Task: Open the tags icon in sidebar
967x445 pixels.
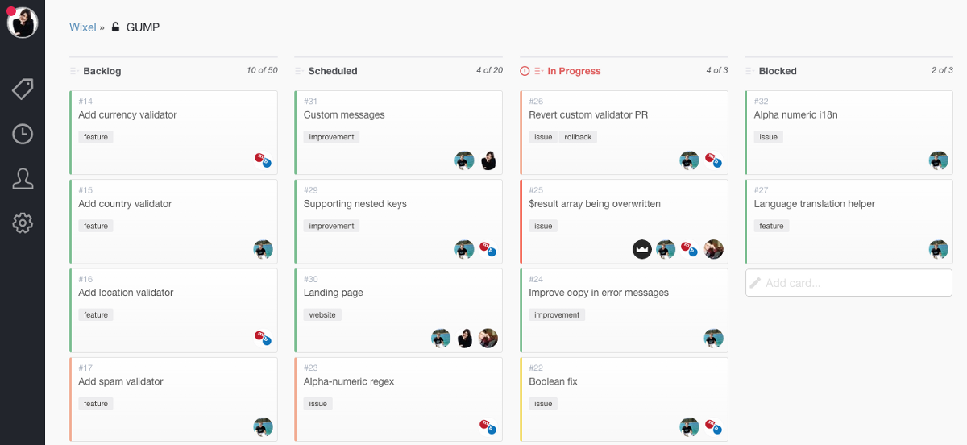Action: pos(23,89)
